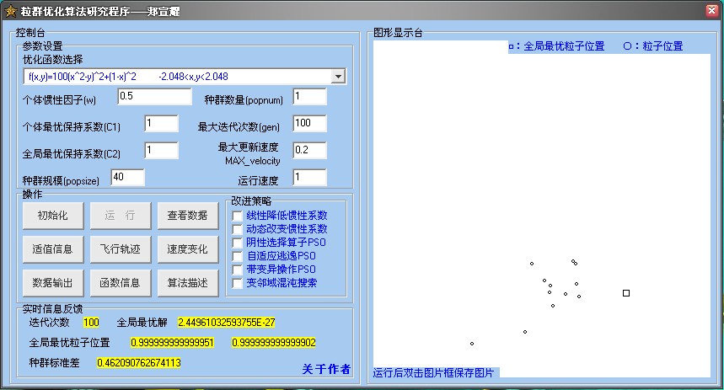The width and height of the screenshot is (724, 390).
Task: Click the C1 coefficient input field
Action: (x=161, y=123)
